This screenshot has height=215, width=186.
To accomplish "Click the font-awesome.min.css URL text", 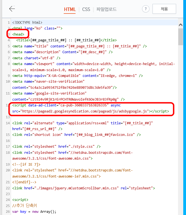I will pos(72,155).
